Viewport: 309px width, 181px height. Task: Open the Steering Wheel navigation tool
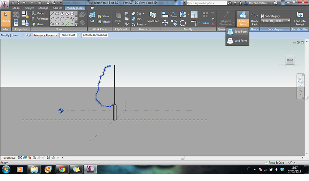click(x=300, y=80)
